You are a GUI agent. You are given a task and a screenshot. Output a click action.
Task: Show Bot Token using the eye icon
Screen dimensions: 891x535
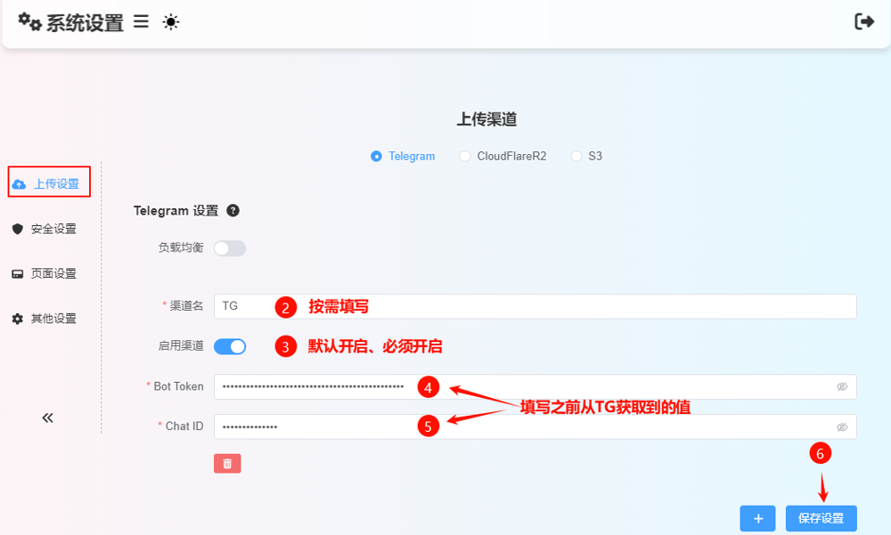[842, 387]
